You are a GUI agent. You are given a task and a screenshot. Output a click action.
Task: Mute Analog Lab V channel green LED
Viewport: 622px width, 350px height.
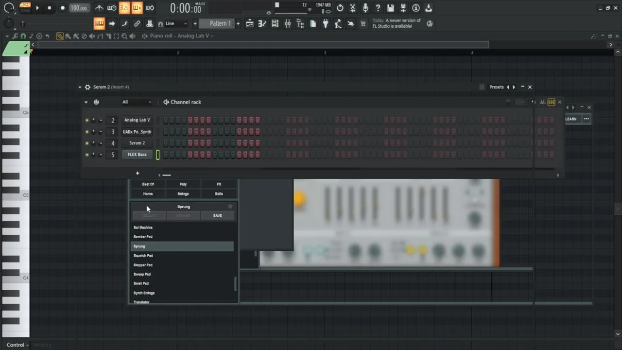pyautogui.click(x=87, y=120)
